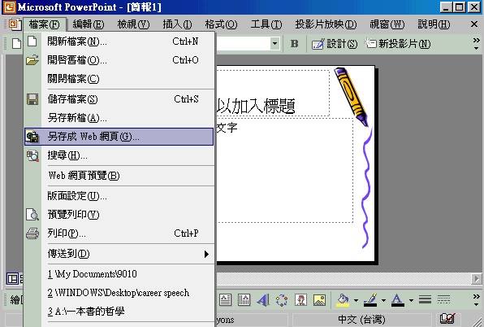This screenshot has width=484, height=327.
Task: Open the 插入(I) menu
Action: click(x=177, y=24)
